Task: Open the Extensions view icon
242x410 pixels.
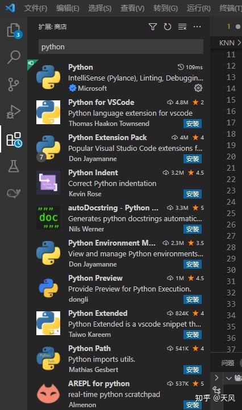Action: tap(14, 140)
